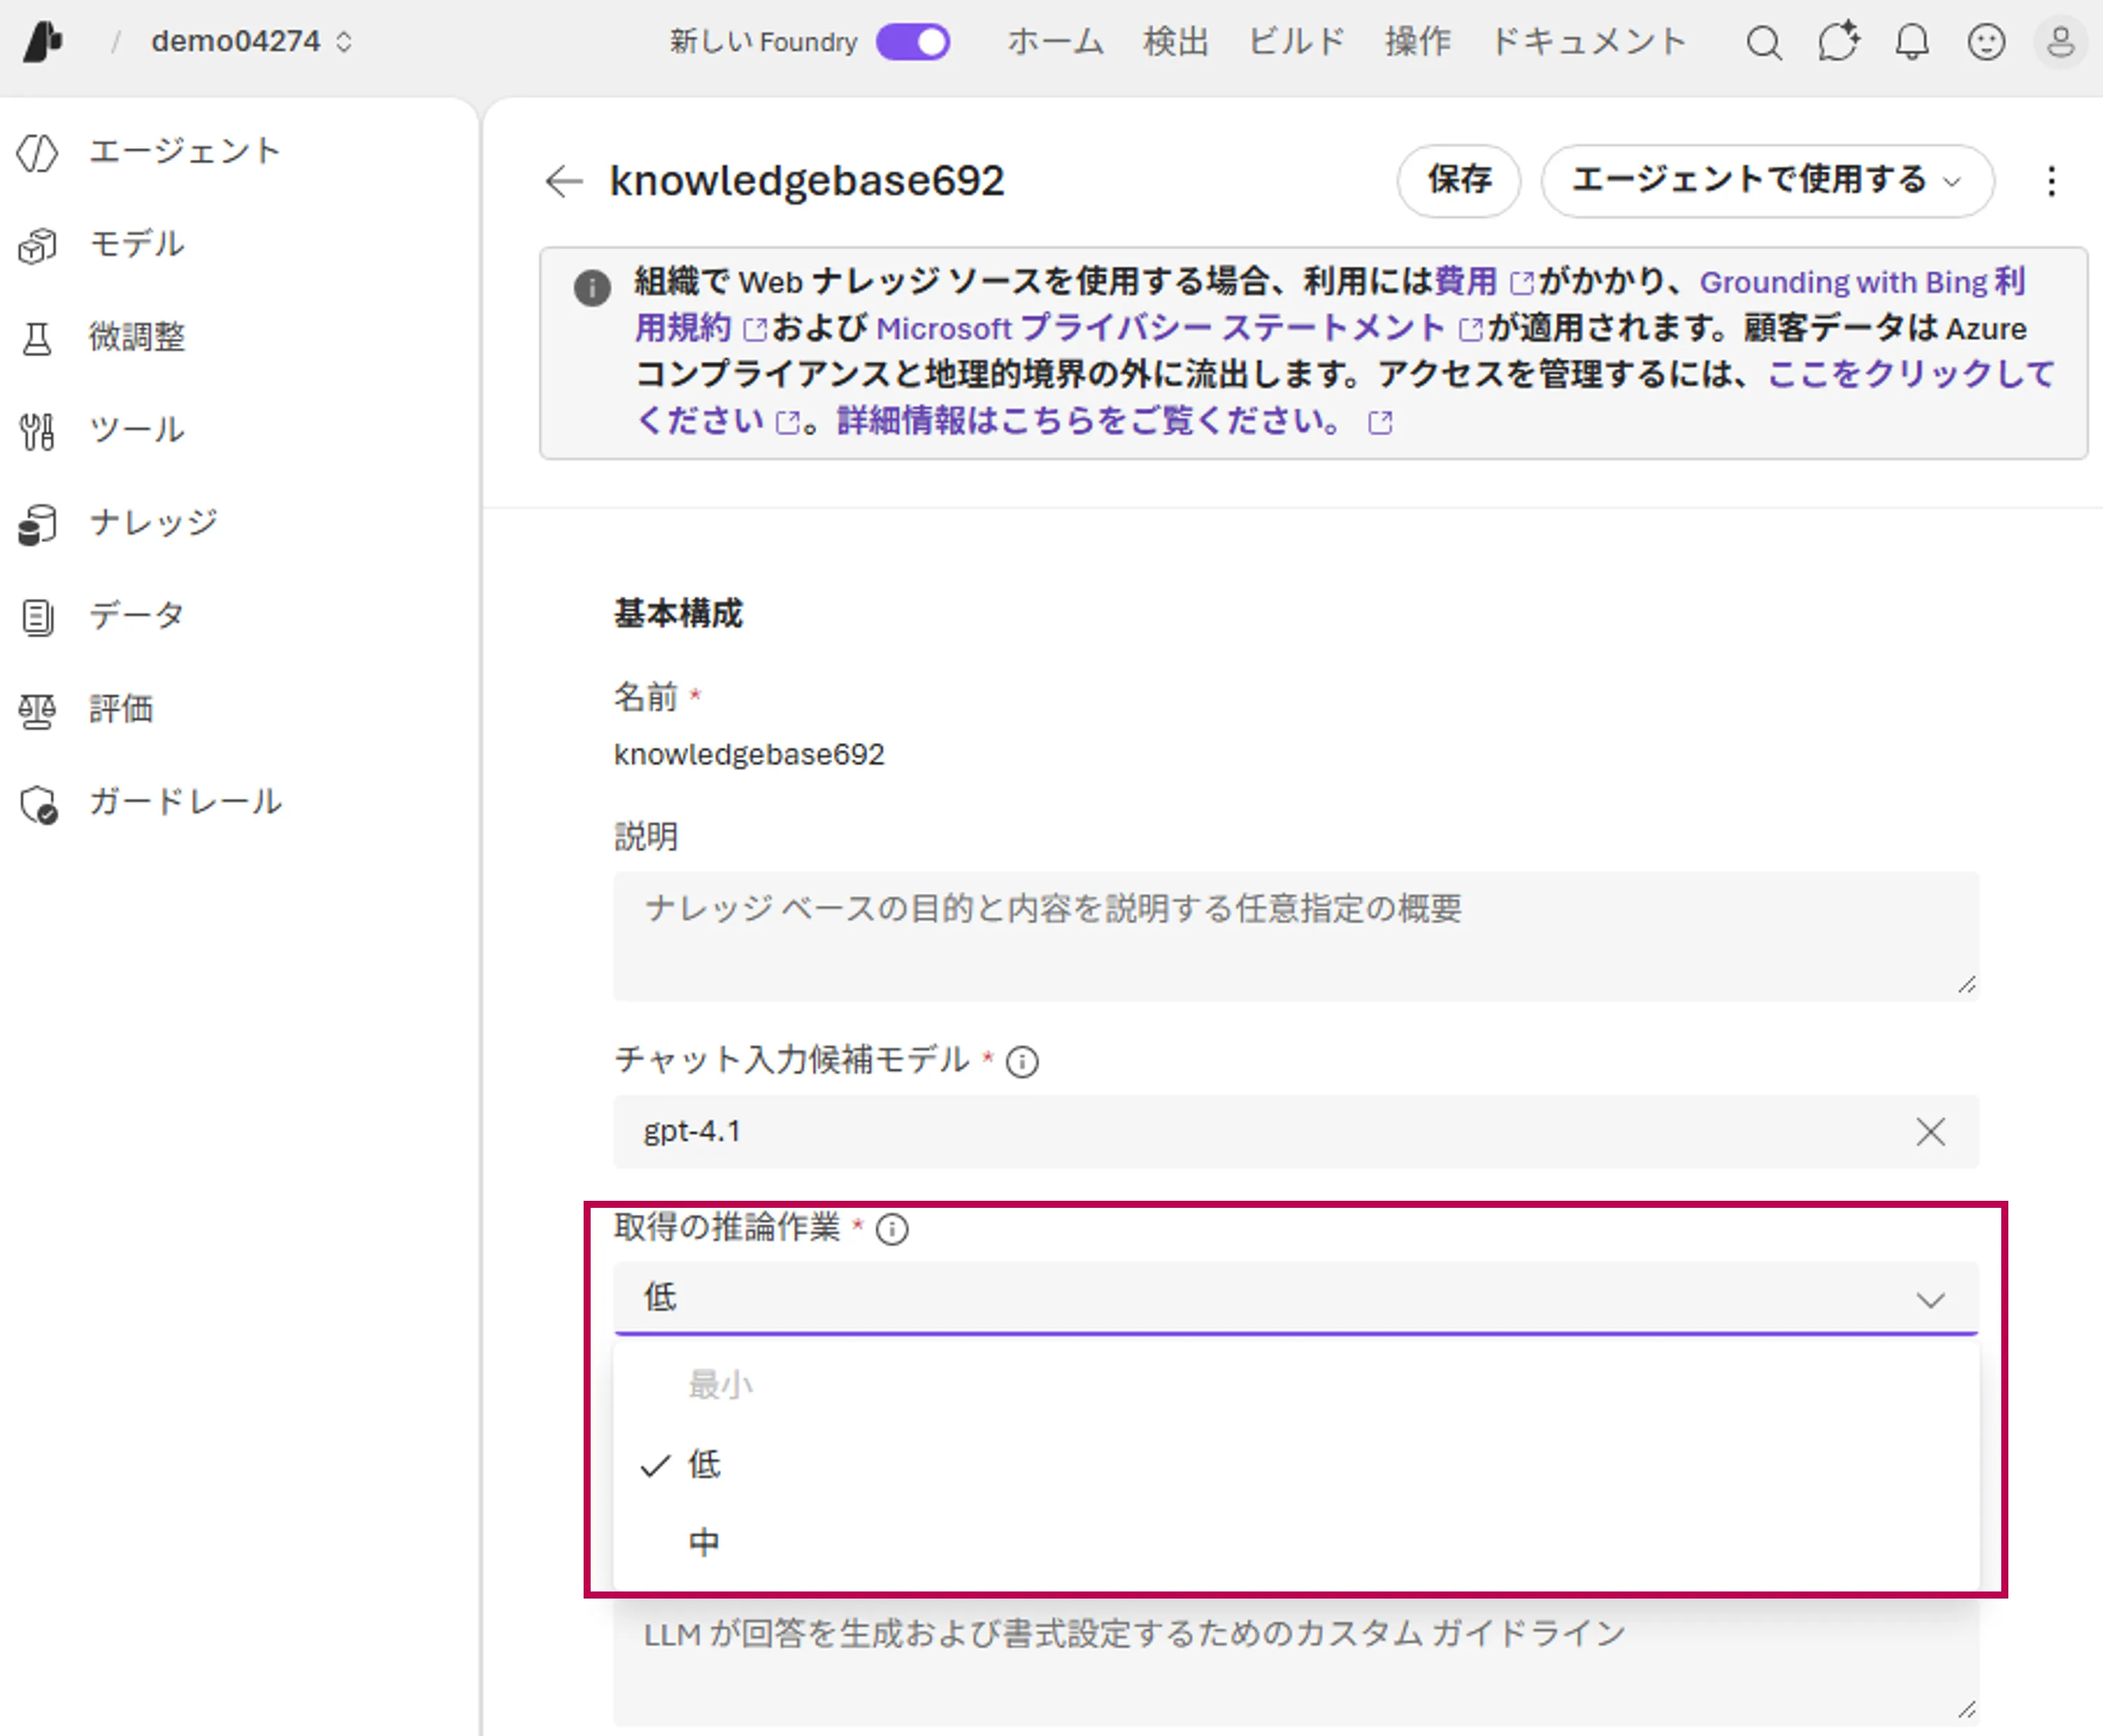Open the three-dot more options menu

(2051, 181)
